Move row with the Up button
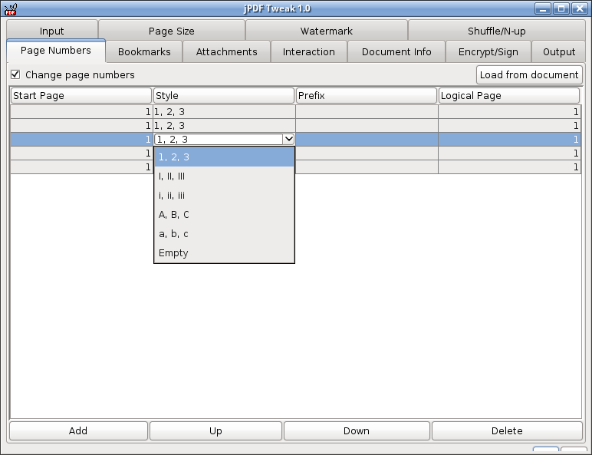592x455 pixels. [x=215, y=430]
